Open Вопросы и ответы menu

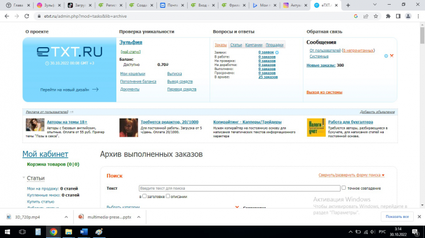[x=234, y=32]
